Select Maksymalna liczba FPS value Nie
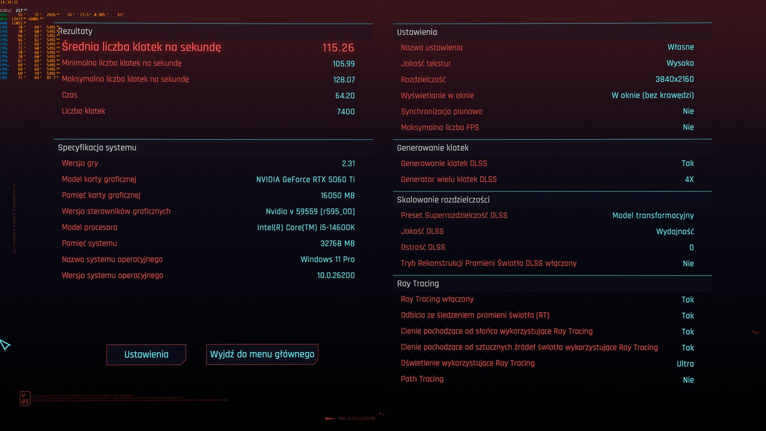Screen dimensions: 766x431 (x=688, y=128)
